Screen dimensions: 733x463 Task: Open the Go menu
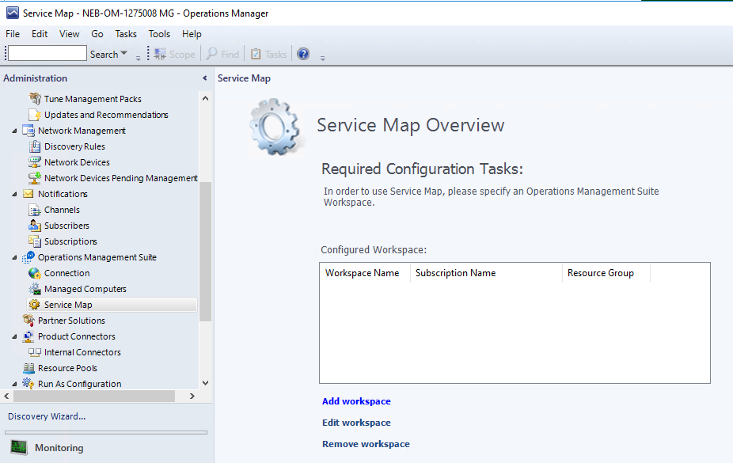tap(97, 34)
